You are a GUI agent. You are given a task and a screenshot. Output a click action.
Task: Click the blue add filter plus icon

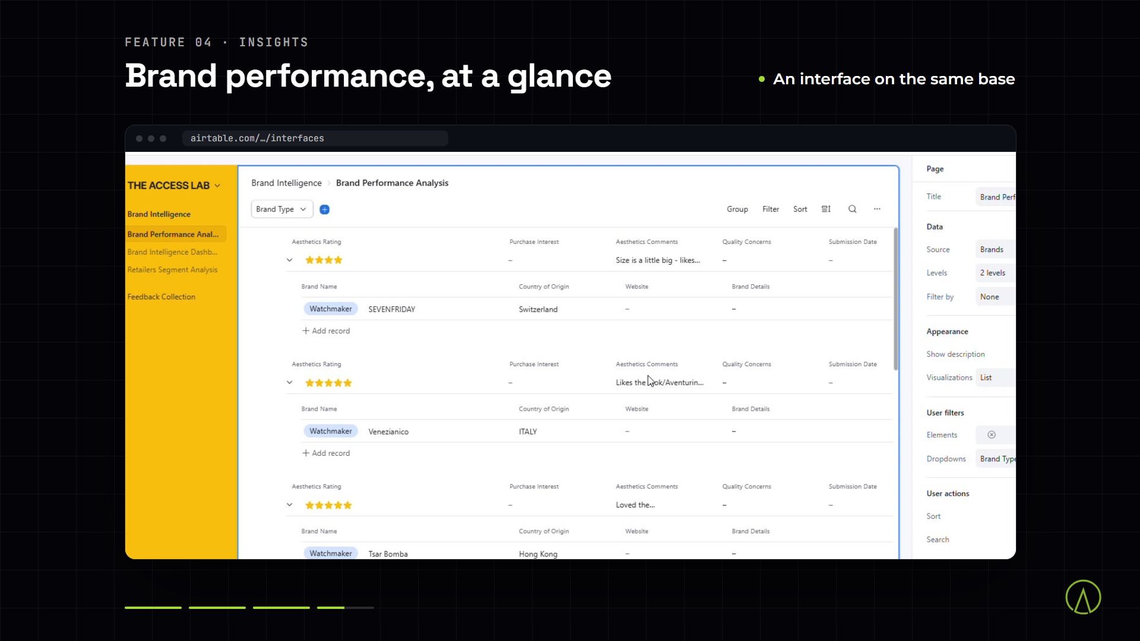pyautogui.click(x=325, y=210)
